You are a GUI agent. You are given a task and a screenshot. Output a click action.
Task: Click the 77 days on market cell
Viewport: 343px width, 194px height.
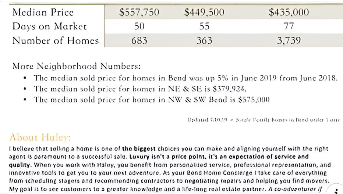[x=289, y=26]
